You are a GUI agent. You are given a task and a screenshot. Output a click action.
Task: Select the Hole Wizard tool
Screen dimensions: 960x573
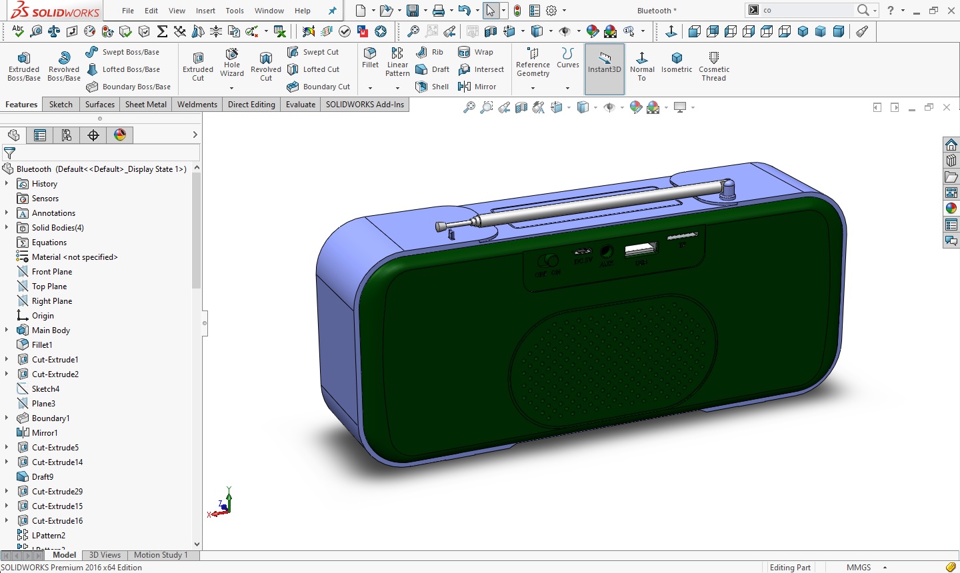[232, 63]
